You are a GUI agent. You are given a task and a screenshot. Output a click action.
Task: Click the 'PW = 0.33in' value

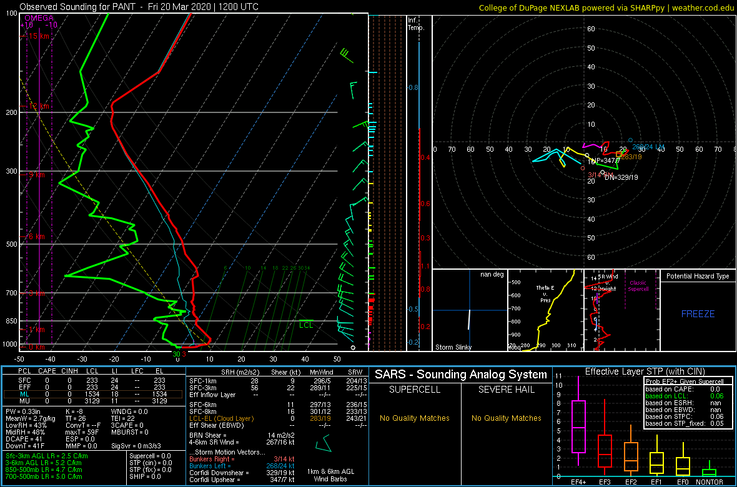pyautogui.click(x=24, y=411)
